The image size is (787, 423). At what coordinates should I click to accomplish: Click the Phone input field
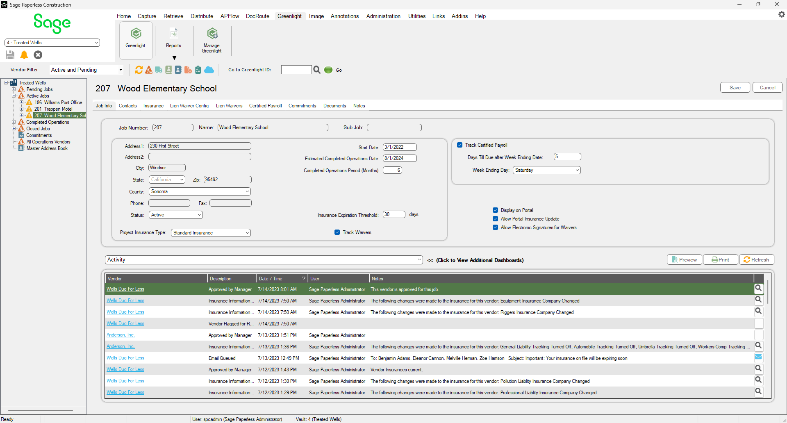click(x=169, y=203)
